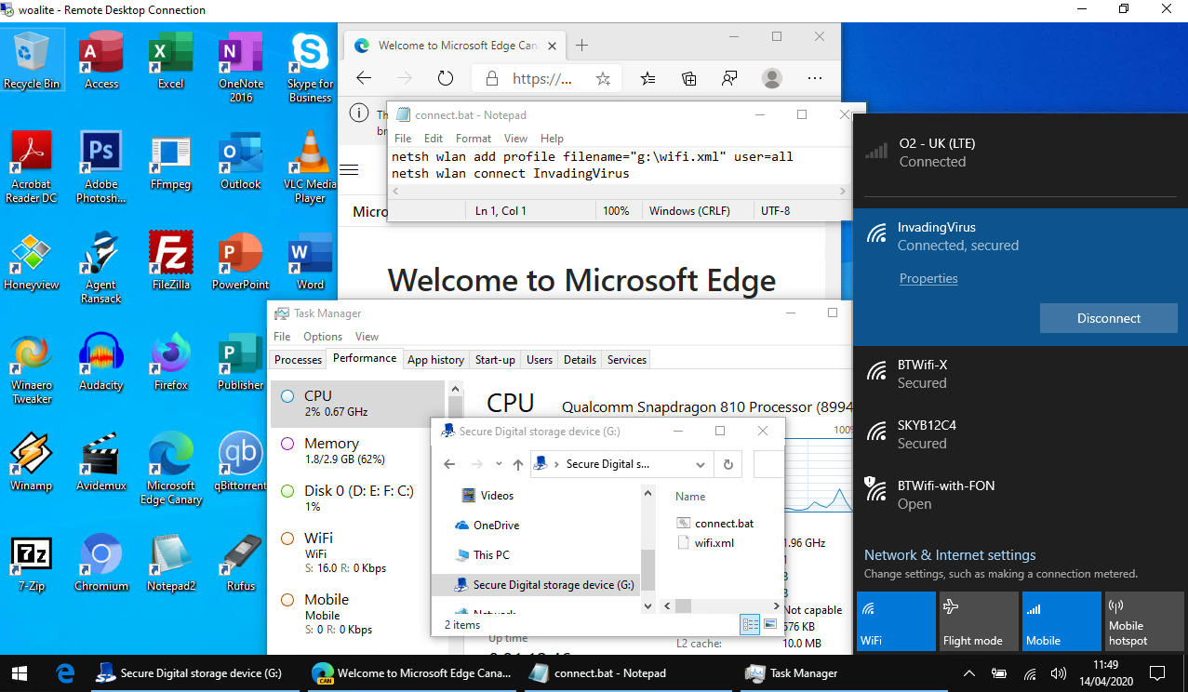Open the qBittorrent desktop icon

coord(241,462)
